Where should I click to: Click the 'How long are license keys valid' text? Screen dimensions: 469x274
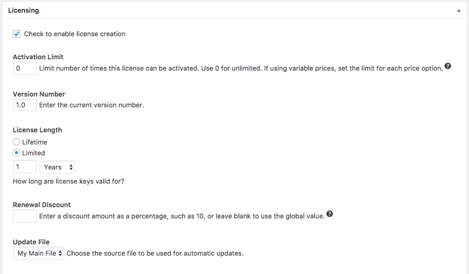pos(68,181)
